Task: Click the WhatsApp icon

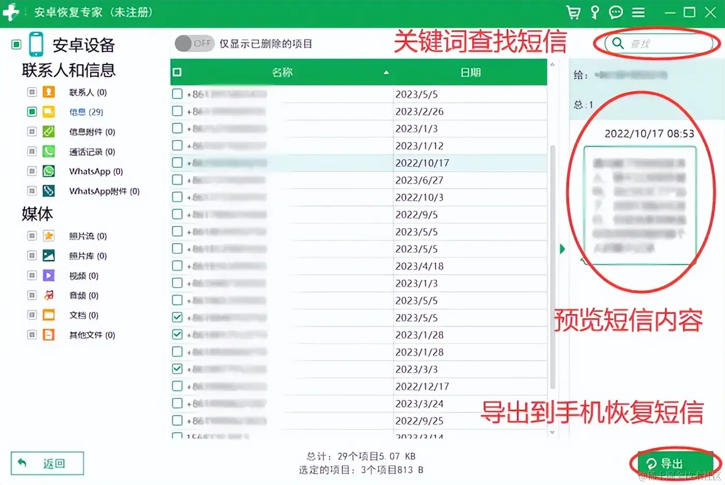Action: [x=49, y=171]
